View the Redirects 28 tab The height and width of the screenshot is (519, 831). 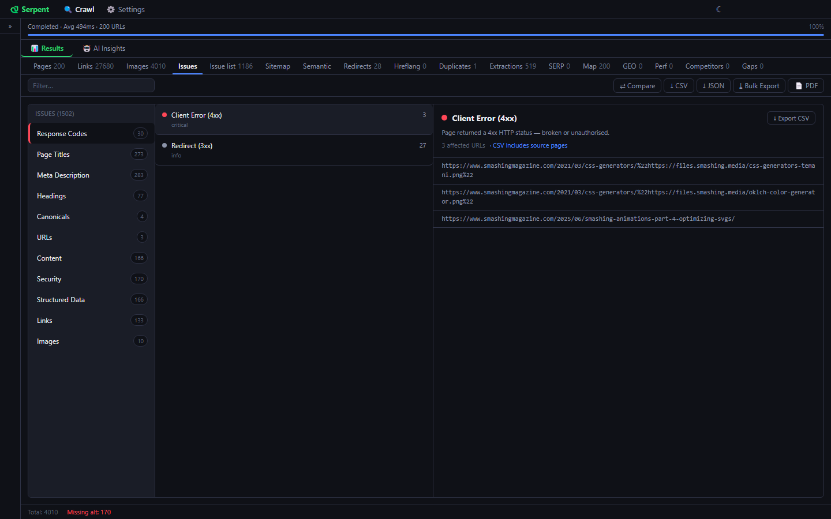362,66
